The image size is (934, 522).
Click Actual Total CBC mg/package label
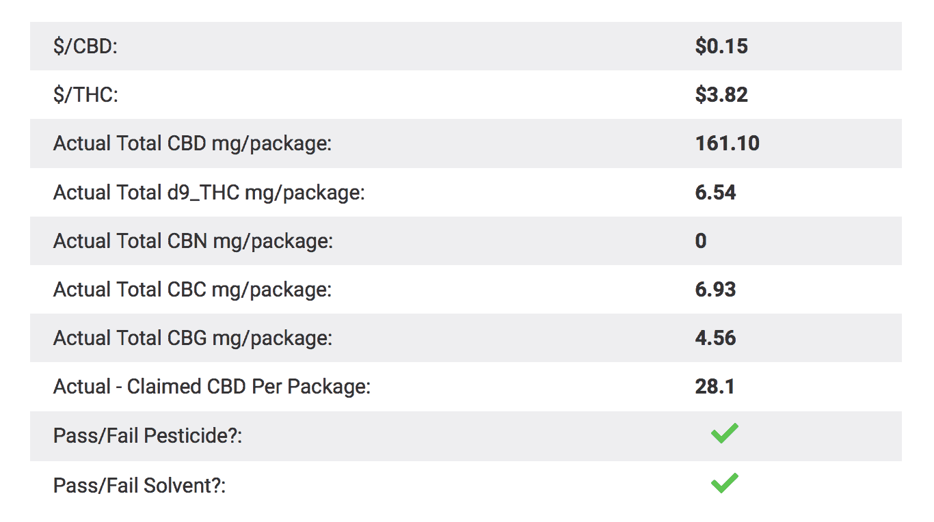pyautogui.click(x=192, y=290)
